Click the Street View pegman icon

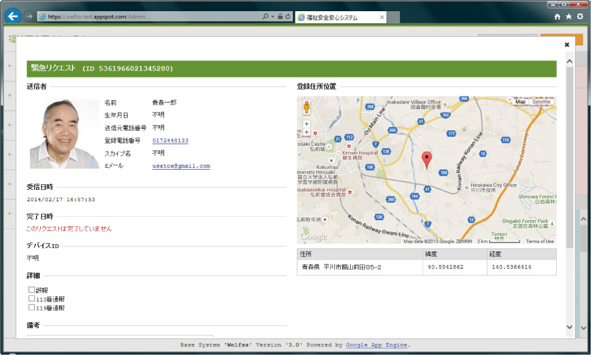[x=307, y=108]
